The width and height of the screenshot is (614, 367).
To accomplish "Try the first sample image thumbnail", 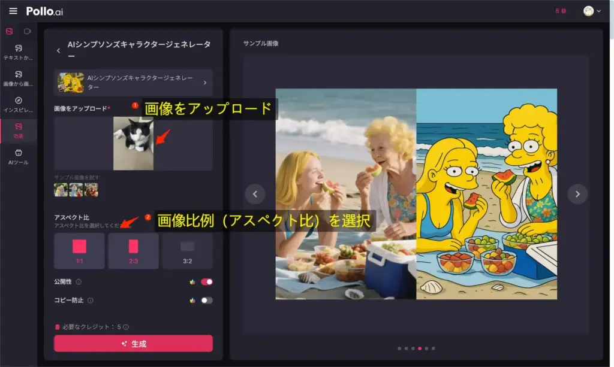I will pyautogui.click(x=61, y=190).
